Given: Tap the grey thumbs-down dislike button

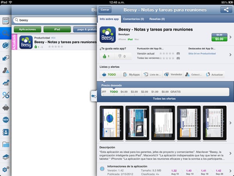Looking at the screenshot, I should click(x=123, y=56).
